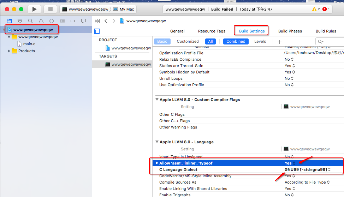Open the Build Rules tab

(326, 31)
